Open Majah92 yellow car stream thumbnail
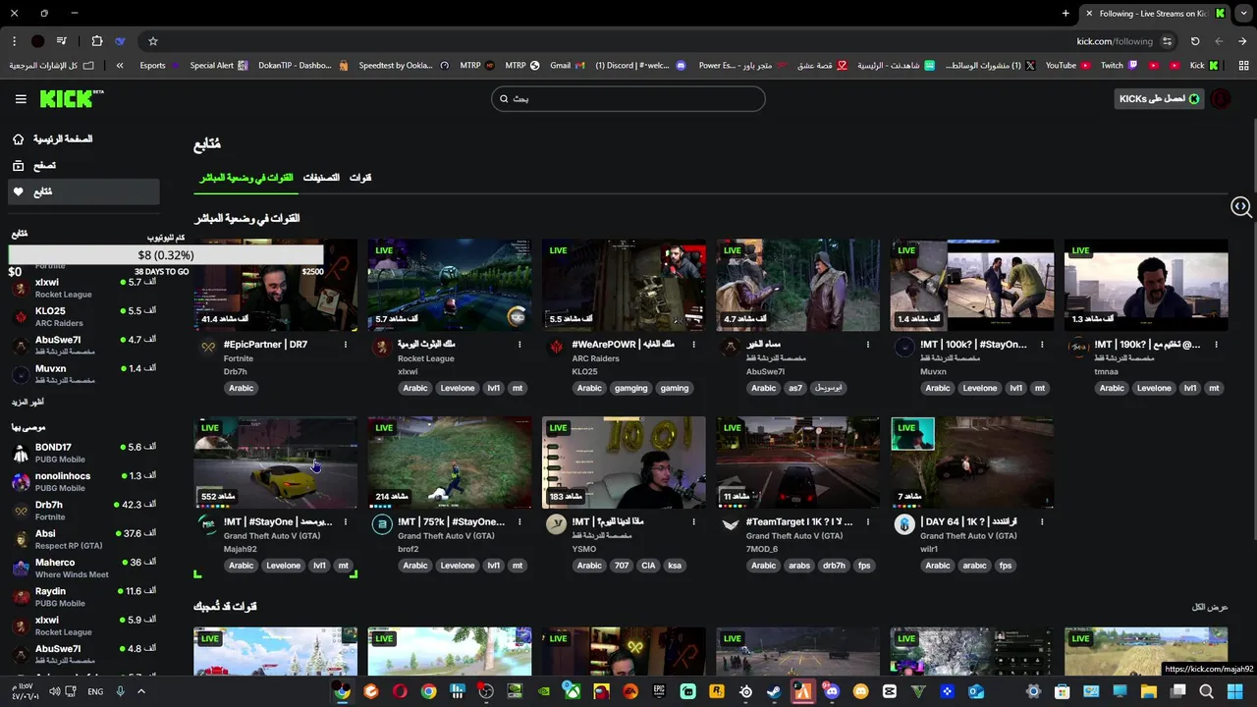Viewport: 1257px width, 707px height. [x=276, y=462]
